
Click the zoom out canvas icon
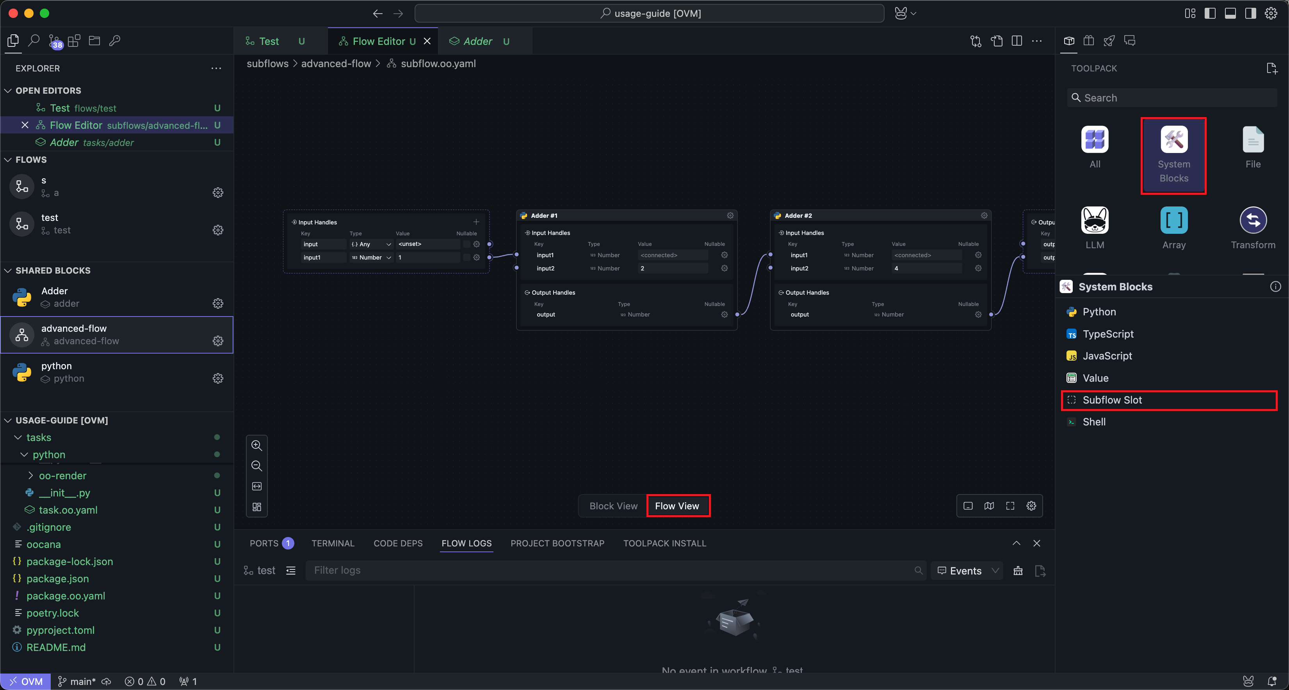click(257, 465)
